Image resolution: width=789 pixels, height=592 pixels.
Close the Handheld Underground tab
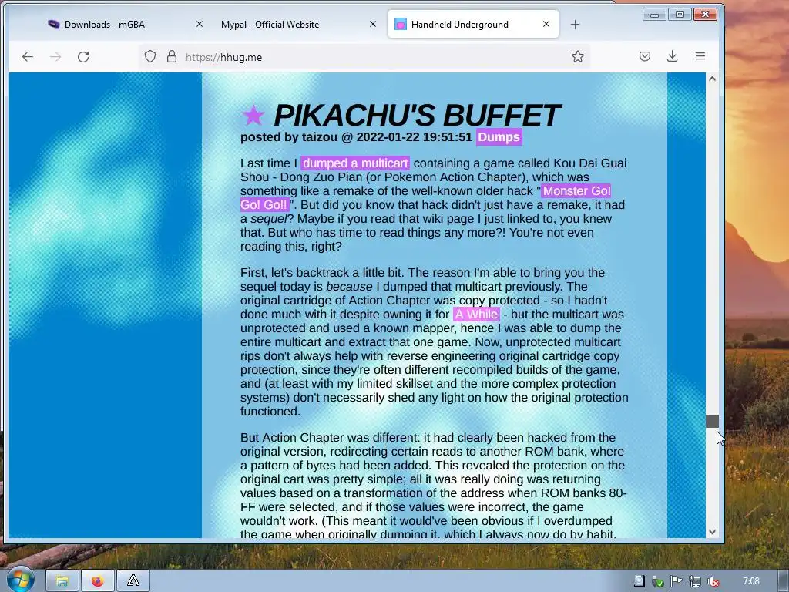click(546, 24)
